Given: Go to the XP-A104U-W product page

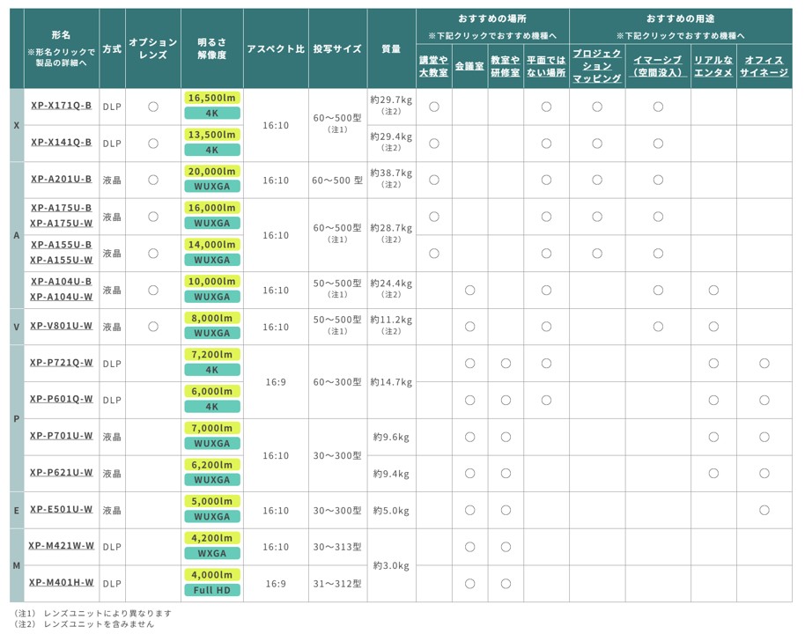Looking at the screenshot, I should click(x=61, y=297).
